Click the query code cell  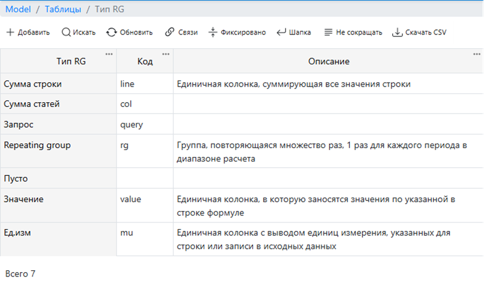(x=132, y=125)
